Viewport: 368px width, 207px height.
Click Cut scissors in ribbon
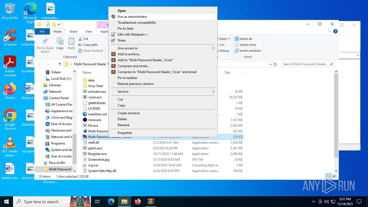click(x=83, y=39)
